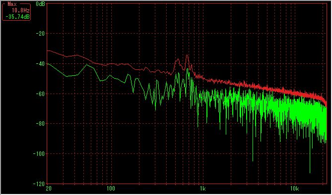
Task: Click the 10k frequency axis label
Action: 294,189
